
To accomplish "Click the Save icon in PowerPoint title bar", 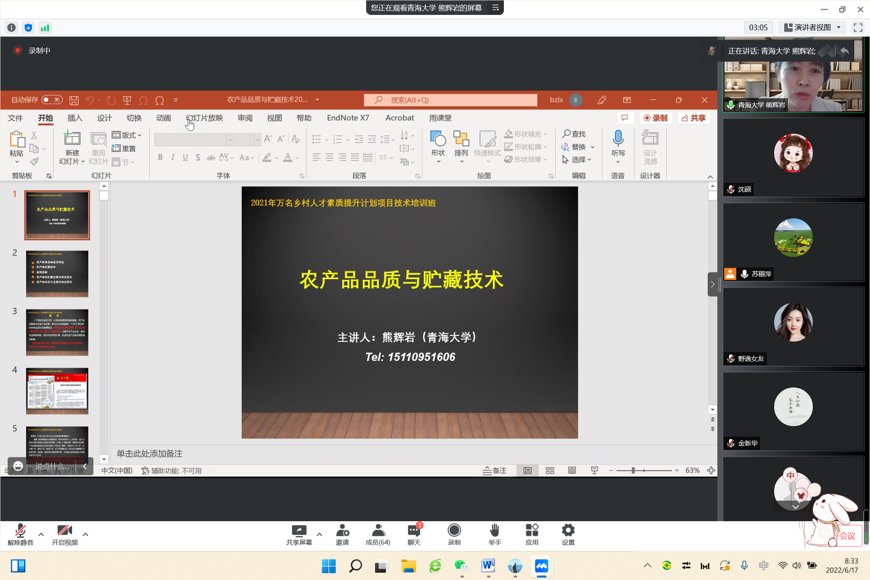I will 74,100.
